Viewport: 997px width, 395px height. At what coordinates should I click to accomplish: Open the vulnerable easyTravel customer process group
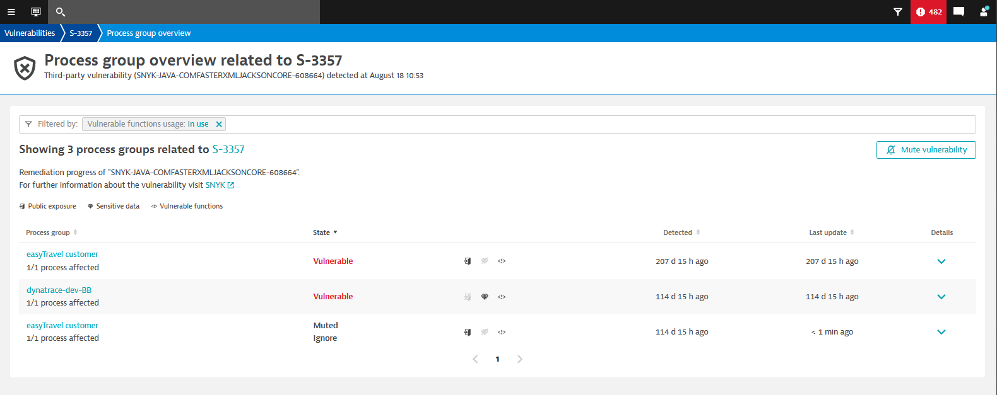coord(62,255)
